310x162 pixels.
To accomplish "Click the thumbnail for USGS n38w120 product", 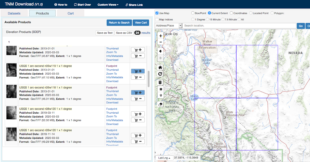I will [x=112, y=113].
